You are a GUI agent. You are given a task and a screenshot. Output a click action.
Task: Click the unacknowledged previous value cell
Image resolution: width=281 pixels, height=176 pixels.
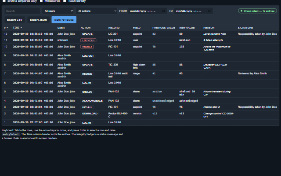pos(163,101)
